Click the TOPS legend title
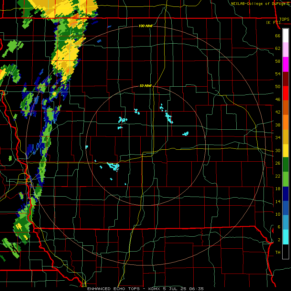Image resolution: width=291 pixels, height=291 pixels. tap(284, 19)
